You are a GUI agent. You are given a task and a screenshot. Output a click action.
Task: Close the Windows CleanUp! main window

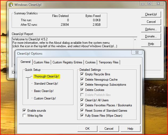coord(158,4)
